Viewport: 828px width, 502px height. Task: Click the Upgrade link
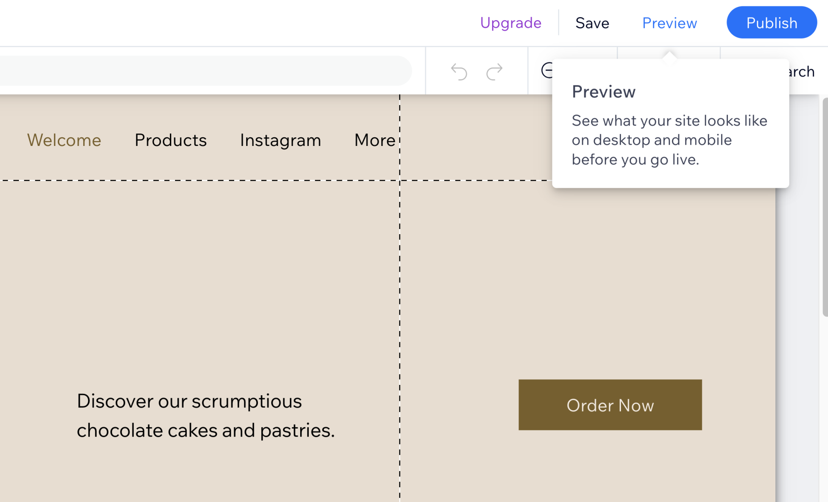(511, 23)
